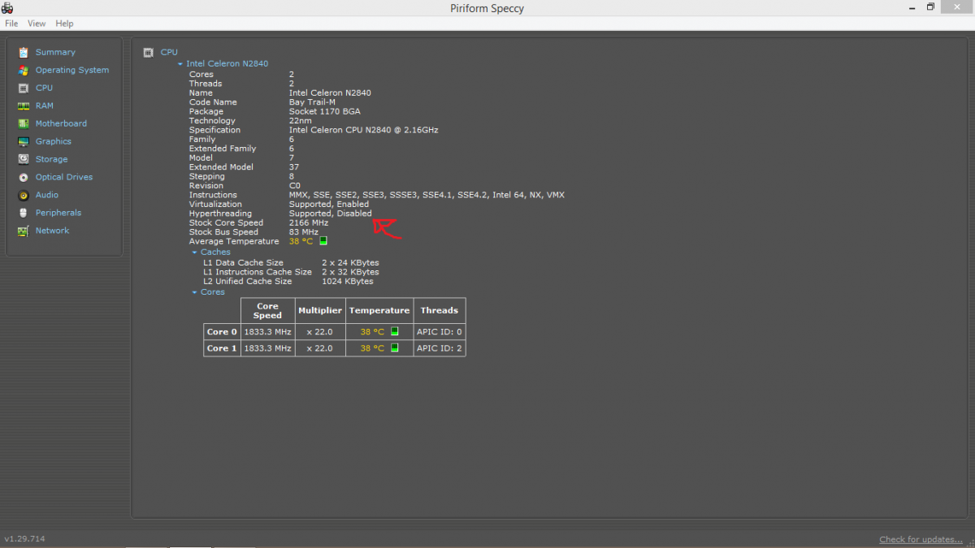Image resolution: width=975 pixels, height=548 pixels.
Task: Open Graphics via its monitor icon
Action: click(x=23, y=141)
